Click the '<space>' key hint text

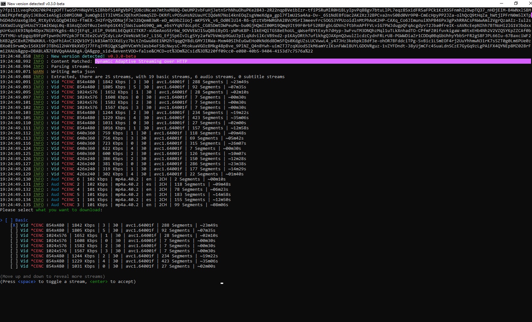(x=27, y=282)
